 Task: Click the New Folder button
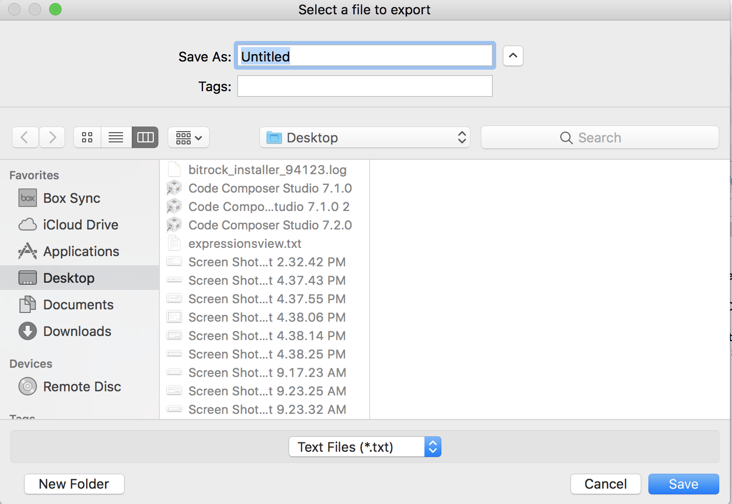[x=74, y=484]
